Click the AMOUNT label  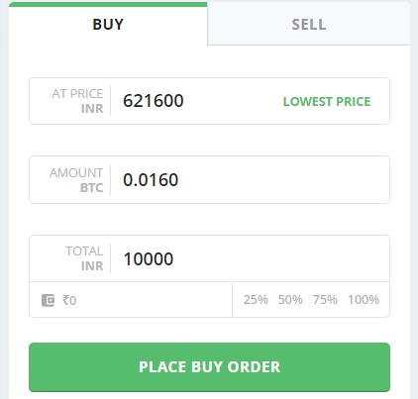click(76, 173)
